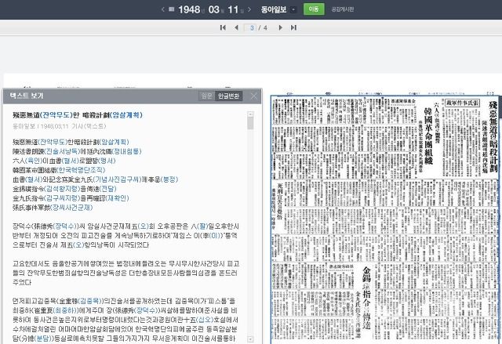Image resolution: width=502 pixels, height=344 pixels.
Task: Click the paragraph starting 먼저피고김중목
Action: (125, 320)
